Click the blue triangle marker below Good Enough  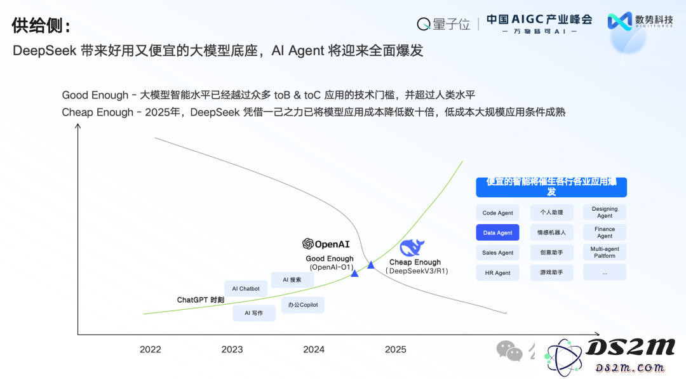355,273
